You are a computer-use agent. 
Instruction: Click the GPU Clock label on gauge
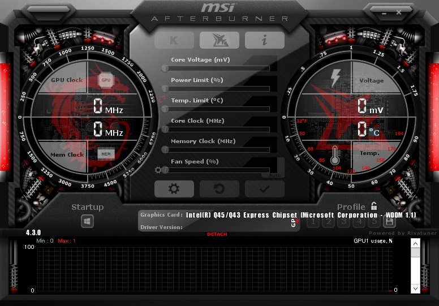67,80
